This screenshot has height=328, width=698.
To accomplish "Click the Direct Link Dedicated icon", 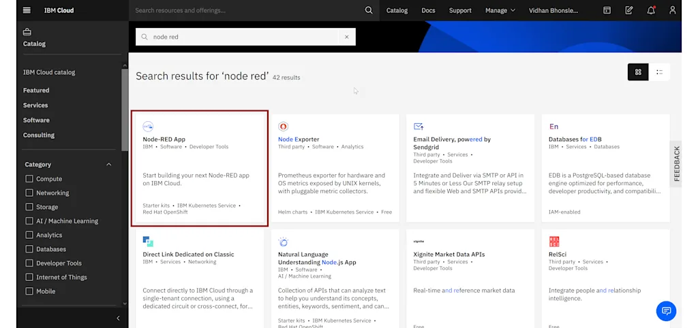I will (148, 242).
